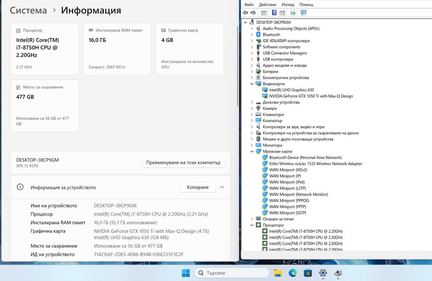The width and height of the screenshot is (432, 281).
Task: Expand the Дискови устройства node
Action: tap(252, 102)
